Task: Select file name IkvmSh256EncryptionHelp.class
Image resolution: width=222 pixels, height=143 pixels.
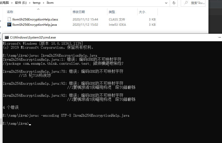Action: coord(35,19)
